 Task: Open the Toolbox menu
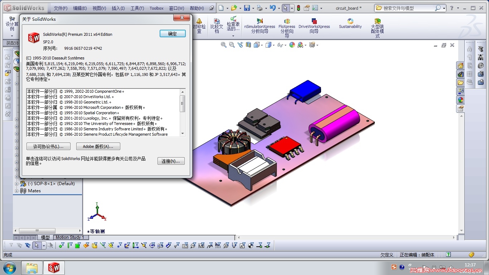pyautogui.click(x=156, y=8)
